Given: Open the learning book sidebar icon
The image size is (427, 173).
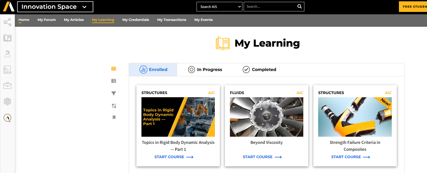Looking at the screenshot, I should [x=7, y=38].
